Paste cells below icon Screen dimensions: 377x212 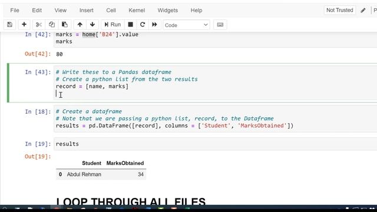pos(64,25)
